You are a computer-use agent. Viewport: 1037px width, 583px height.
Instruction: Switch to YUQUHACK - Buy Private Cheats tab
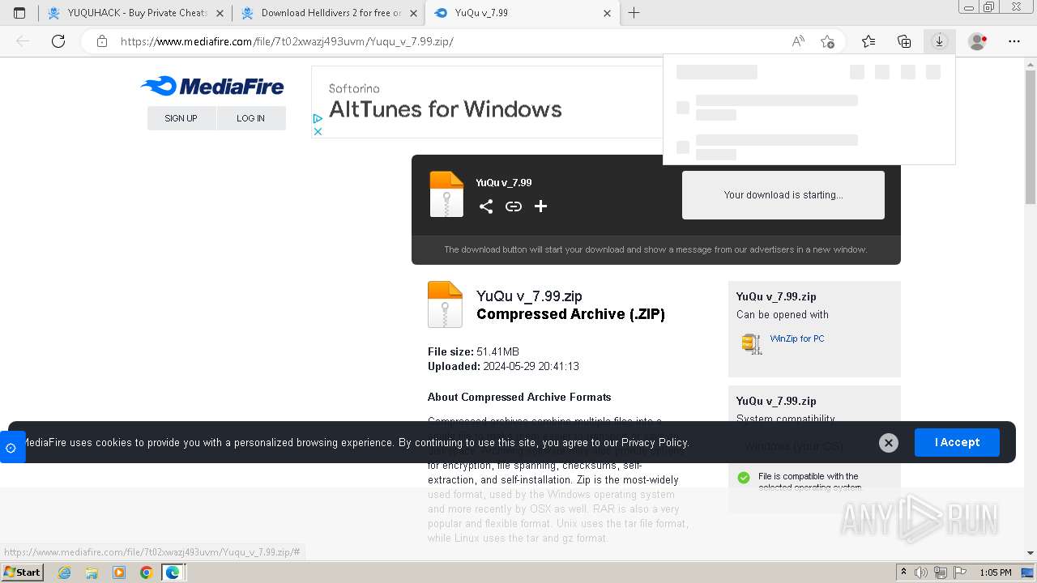tap(134, 13)
